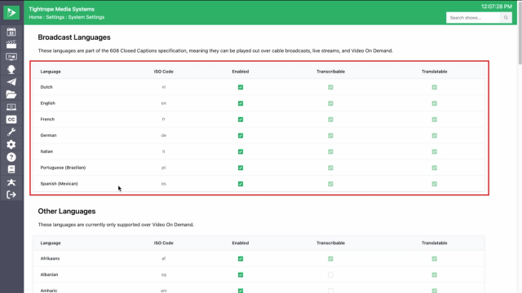The width and height of the screenshot is (522, 293).
Task: Open the monitor display sidebar icon
Action: (x=11, y=57)
